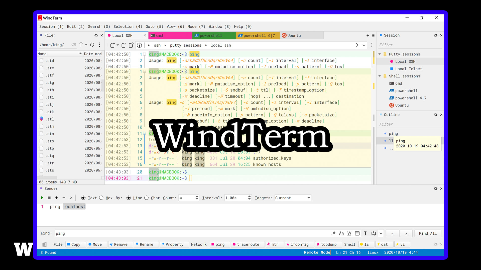Click the Sender minus remove icon
Image resolution: width=481 pixels, height=270 pixels.
[64, 198]
